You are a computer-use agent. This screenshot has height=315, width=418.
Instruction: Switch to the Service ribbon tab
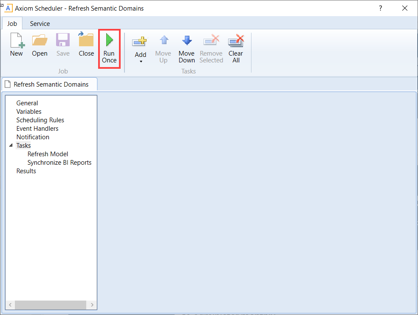(x=40, y=24)
